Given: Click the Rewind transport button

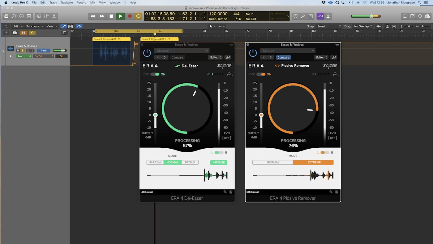Looking at the screenshot, I should click(x=92, y=16).
